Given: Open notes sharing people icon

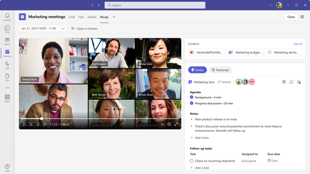Looking at the screenshot, I should 299,82.
